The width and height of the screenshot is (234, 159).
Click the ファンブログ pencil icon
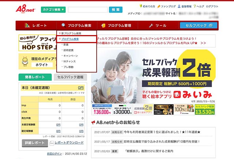click(x=159, y=6)
